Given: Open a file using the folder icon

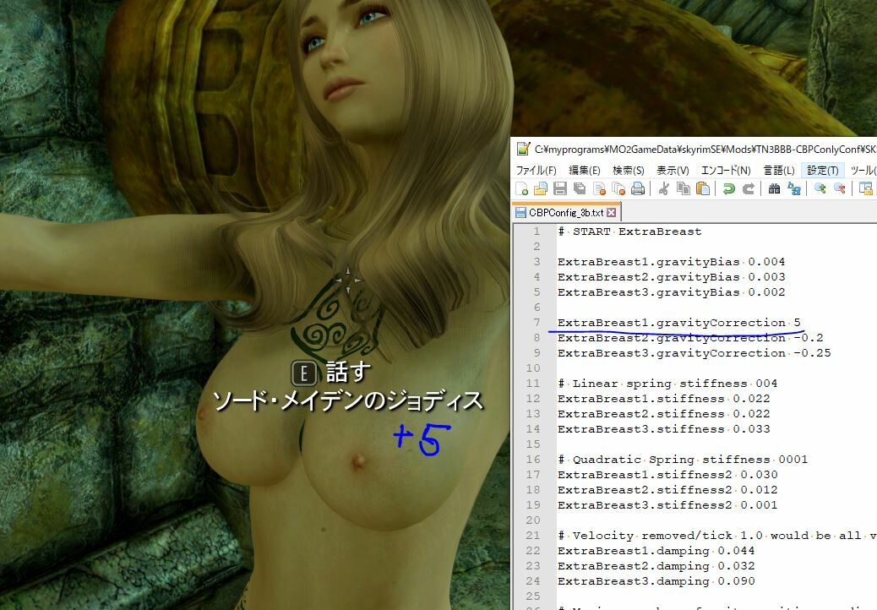Looking at the screenshot, I should [540, 189].
